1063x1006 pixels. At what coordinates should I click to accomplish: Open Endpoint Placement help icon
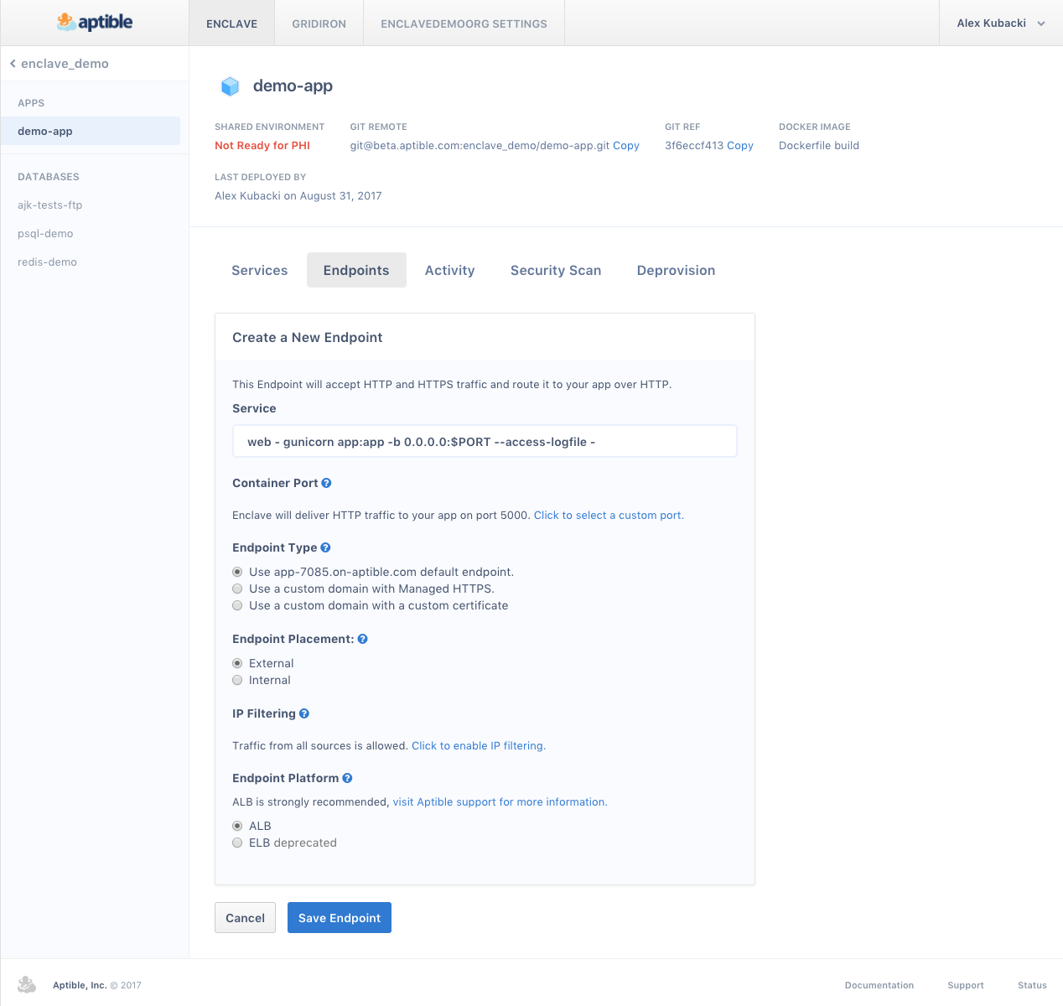click(x=362, y=639)
